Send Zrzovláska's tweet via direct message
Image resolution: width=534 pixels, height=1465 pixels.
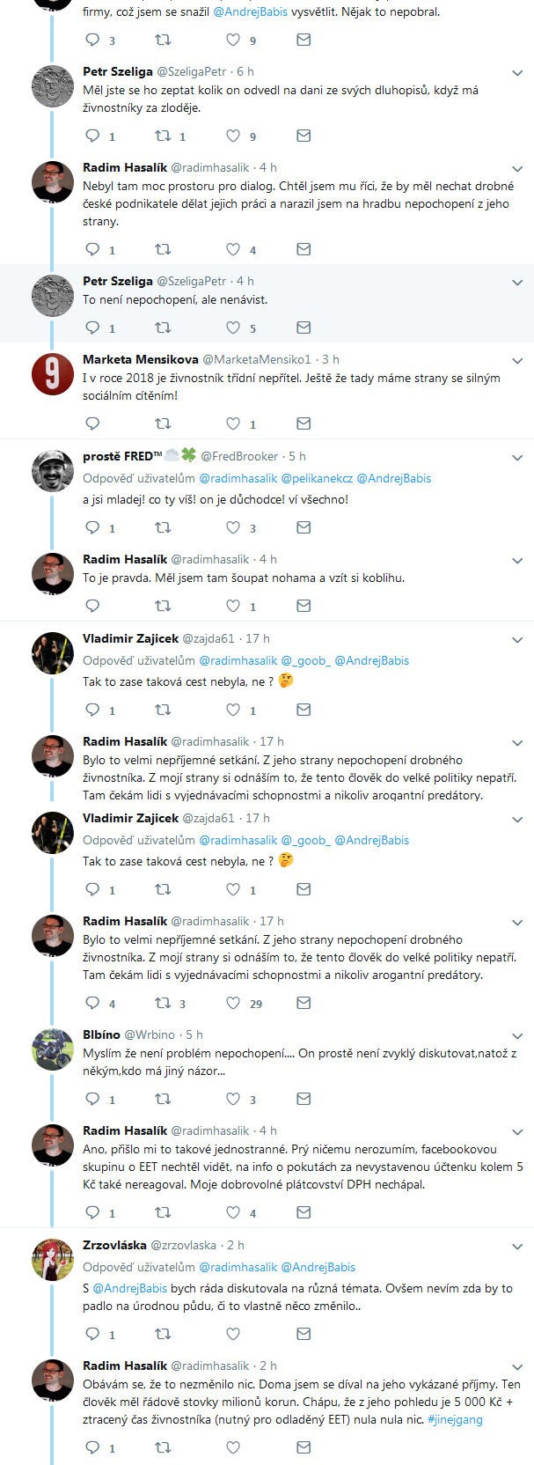click(304, 1333)
